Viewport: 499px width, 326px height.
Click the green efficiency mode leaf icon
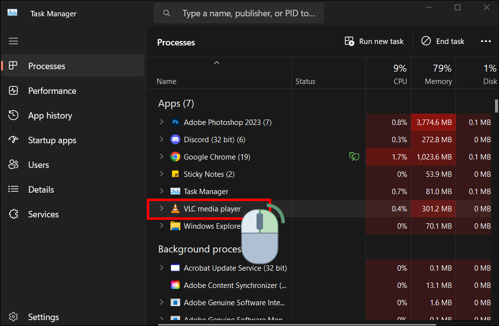[x=354, y=157]
